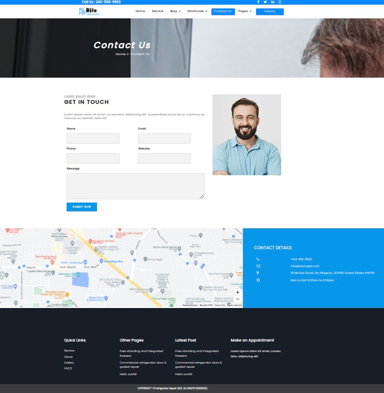384x393 pixels.
Task: Click the Mon to Sat hours text
Action: (x=312, y=280)
